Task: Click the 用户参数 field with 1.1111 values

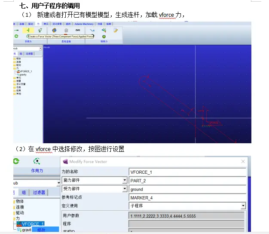Action: [x=186, y=216]
